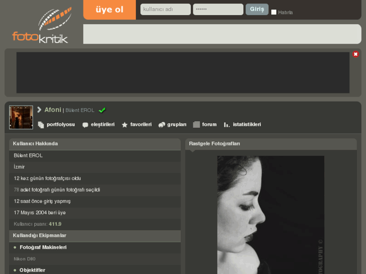Click the Afoni username link
The image size is (366, 274).
click(53, 110)
